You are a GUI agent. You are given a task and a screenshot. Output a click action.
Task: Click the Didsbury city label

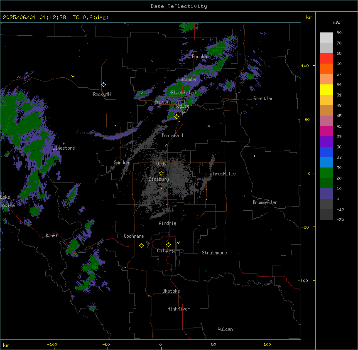159,179
